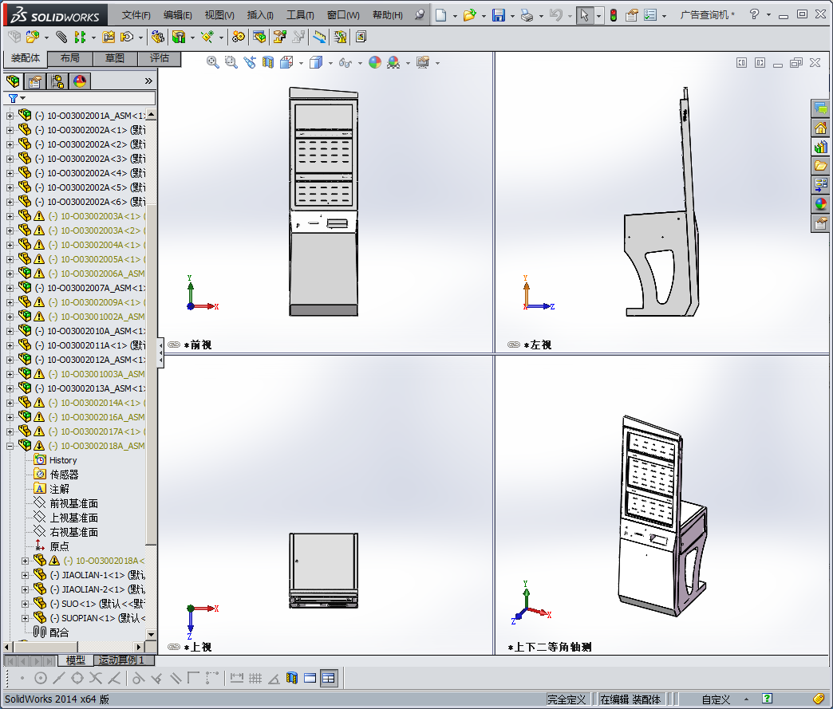
Task: Click the Zoom to Fit magnifier icon
Action: click(x=213, y=62)
